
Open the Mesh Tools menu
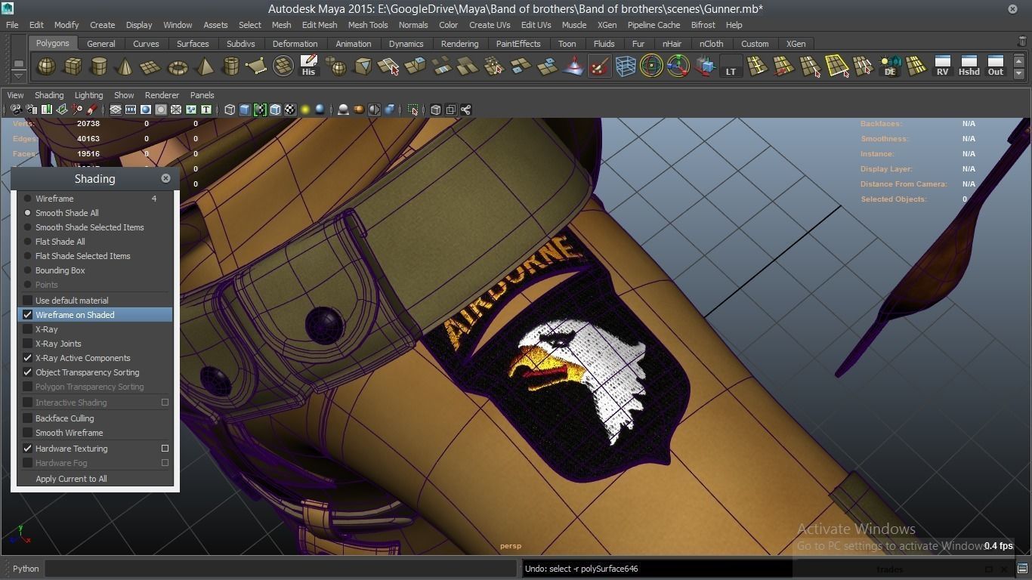368,25
